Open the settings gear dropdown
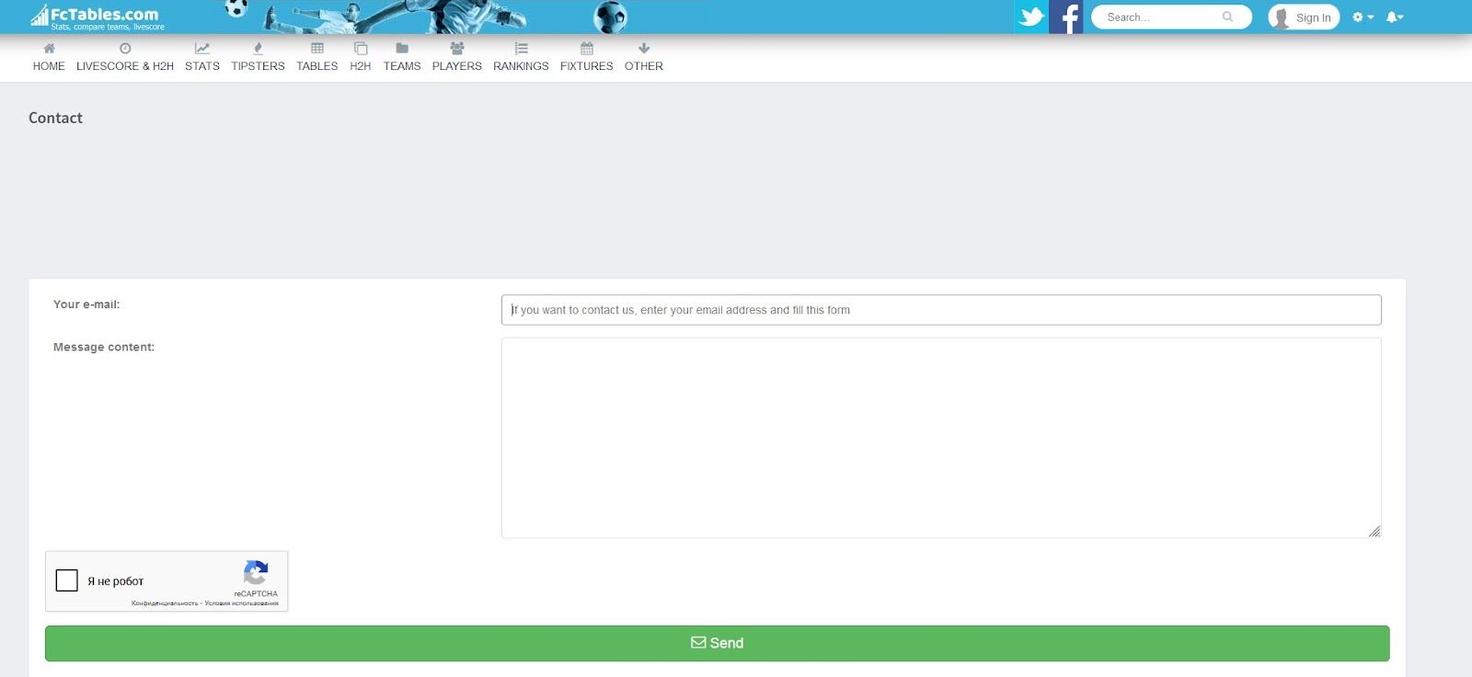Screen dimensions: 1472x677 click(x=1363, y=17)
